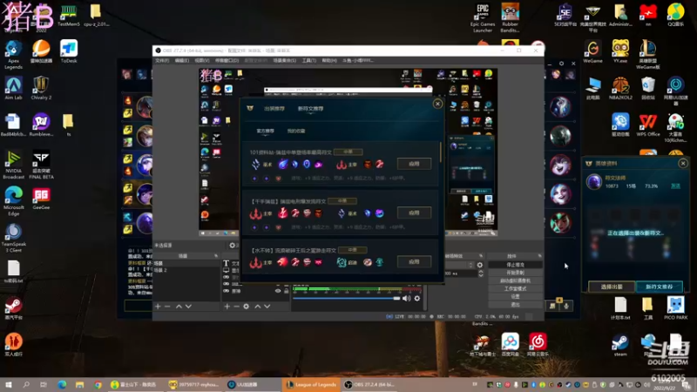The width and height of the screenshot is (697, 392).
Task: Pop out the OBS Controls dock panel
Action: click(539, 256)
